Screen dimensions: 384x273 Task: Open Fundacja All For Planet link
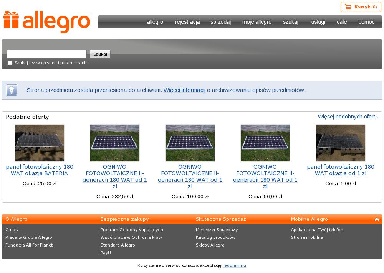[29, 245]
